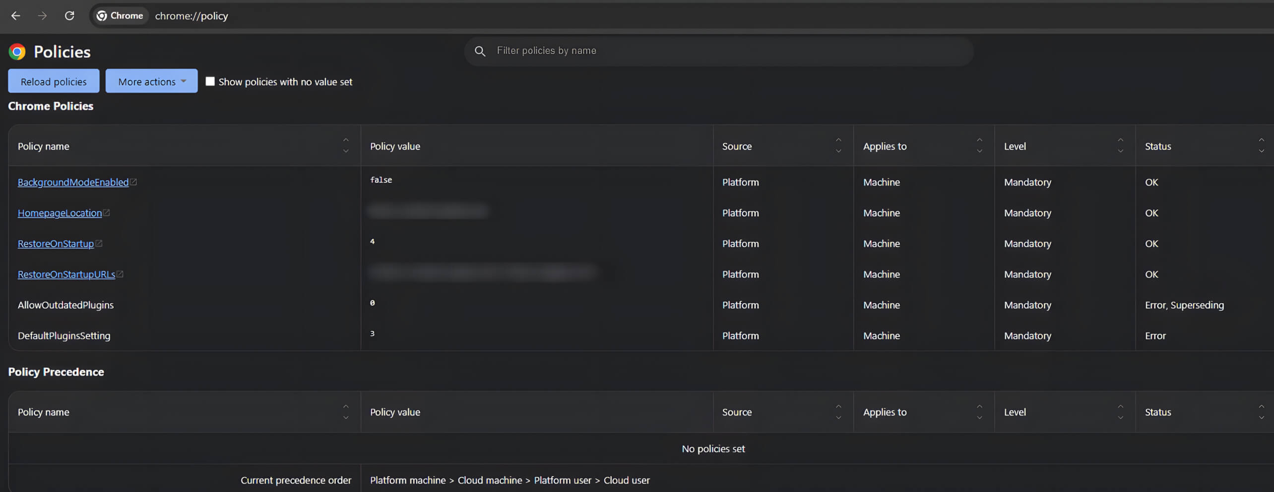This screenshot has height=492, width=1274.
Task: Sort Chrome Policies by Policy name
Action: point(346,146)
